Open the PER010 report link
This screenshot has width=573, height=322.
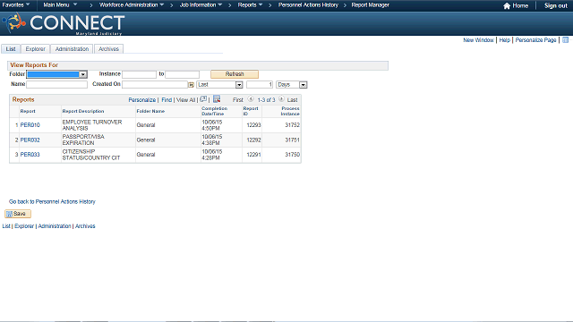click(30, 125)
